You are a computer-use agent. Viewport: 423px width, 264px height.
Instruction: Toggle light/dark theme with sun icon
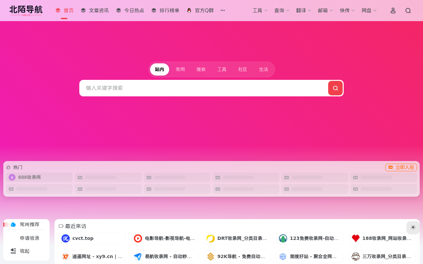coord(413,227)
